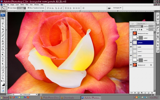Select the History Brush tool

pyautogui.click(x=3, y=44)
